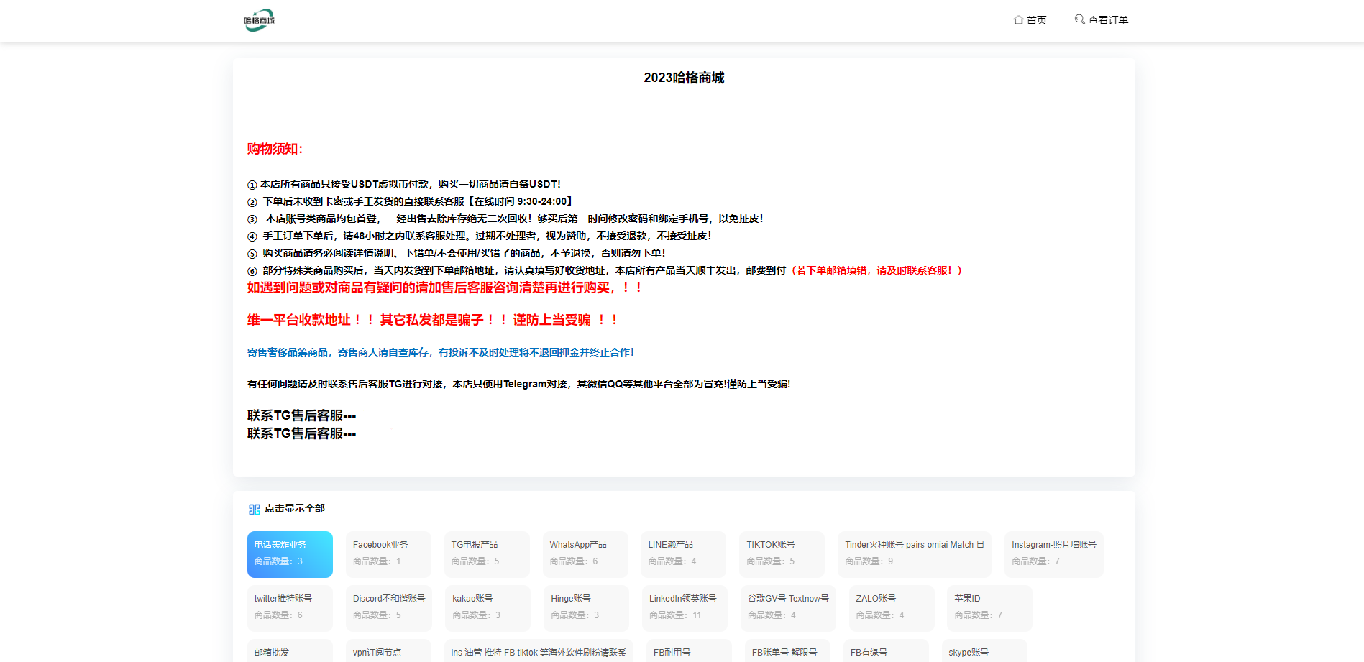Choose the kakao账号 category
1364x662 pixels.
point(488,608)
